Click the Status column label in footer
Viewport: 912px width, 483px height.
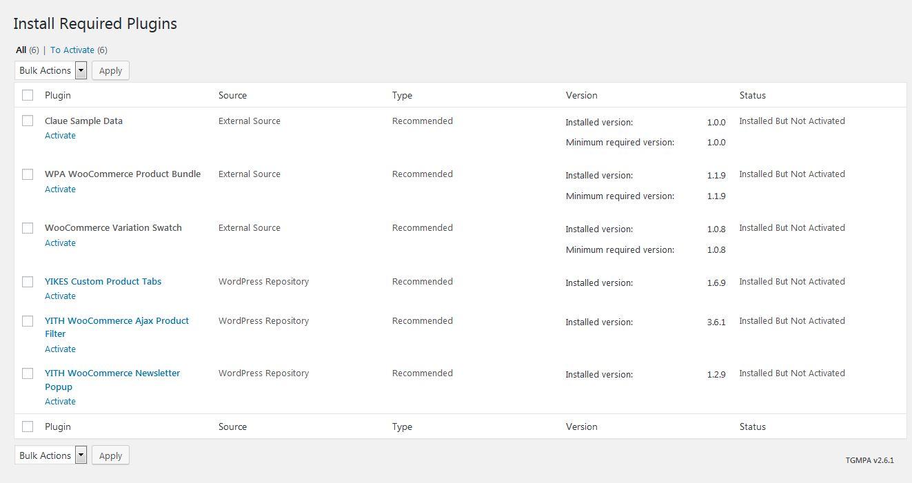point(752,427)
